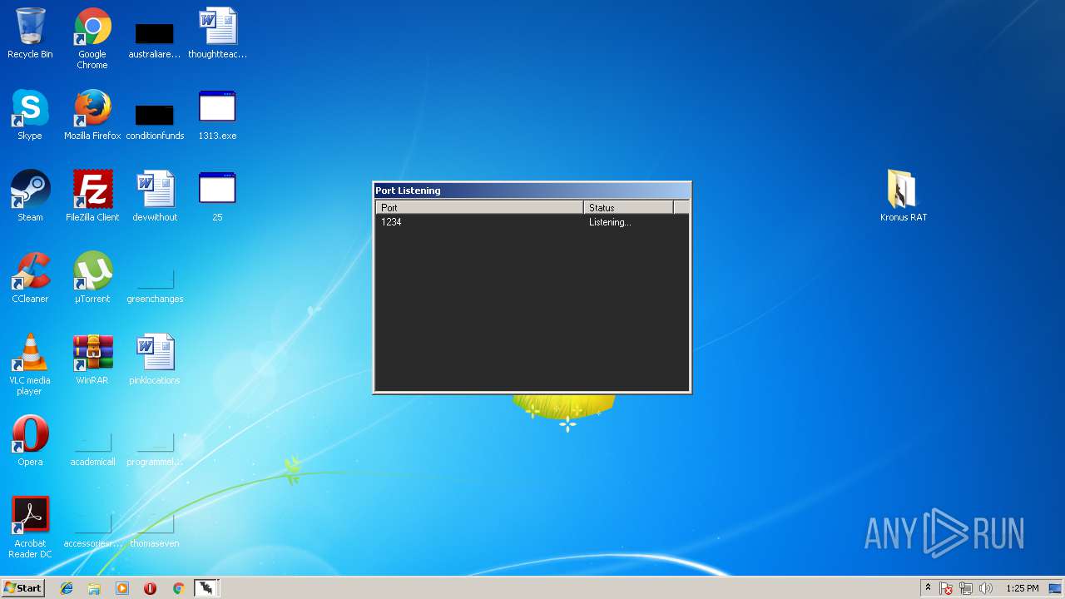Screen dimensions: 1065x599
Task: Click Show desktop button in tray
Action: pyautogui.click(x=1055, y=588)
